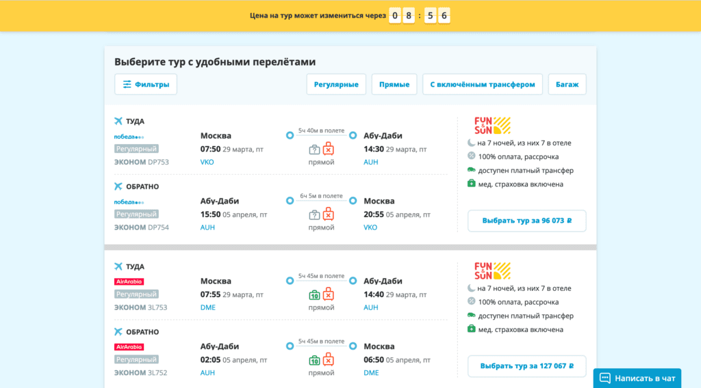Click the percent payment icon in the 127 067 tour
The width and height of the screenshot is (701, 388).
tap(471, 301)
